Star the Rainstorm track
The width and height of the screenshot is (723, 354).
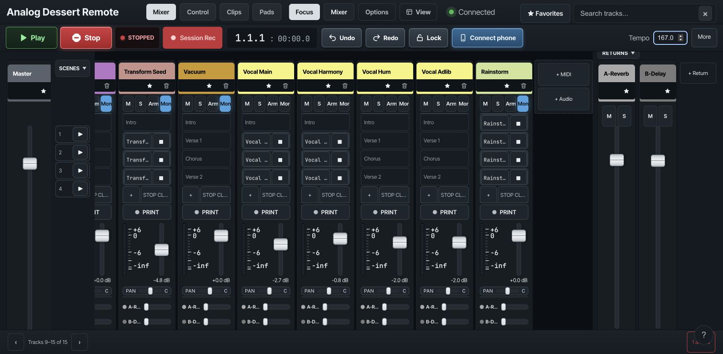tap(507, 86)
